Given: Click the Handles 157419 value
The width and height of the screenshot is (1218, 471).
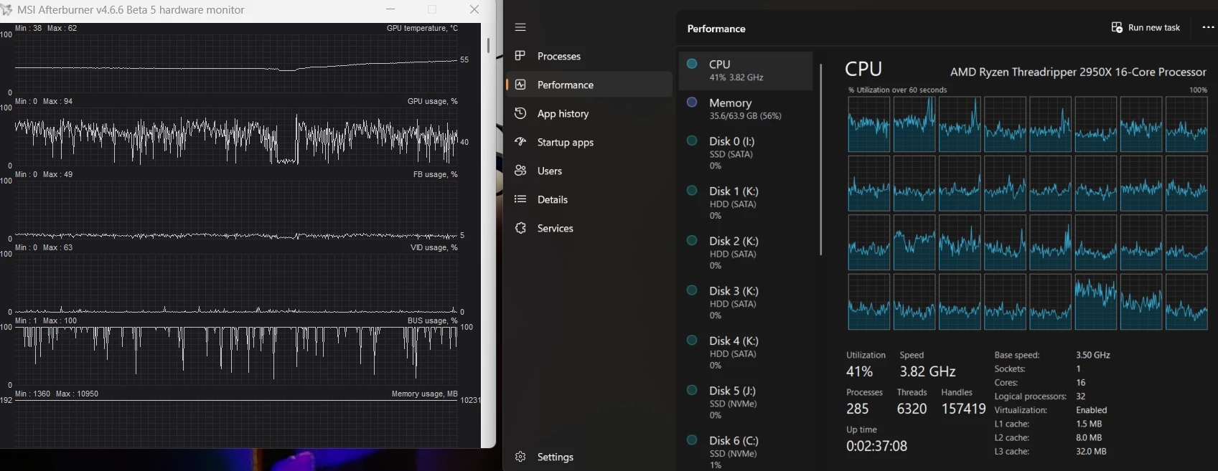Looking at the screenshot, I should [x=963, y=409].
